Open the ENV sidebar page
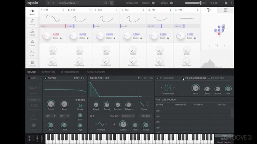This screenshot has height=144, width=257. 32,53
